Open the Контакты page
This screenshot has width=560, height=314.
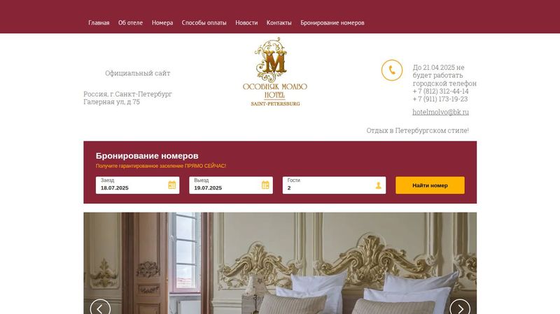[279, 23]
